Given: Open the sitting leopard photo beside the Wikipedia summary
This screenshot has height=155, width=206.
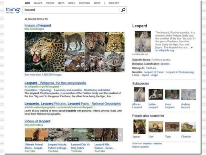Looking at the screenshot, I should (143, 42).
